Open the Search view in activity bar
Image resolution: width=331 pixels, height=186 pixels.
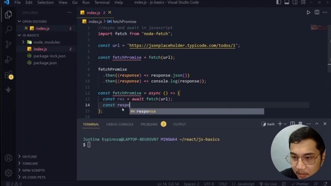[x=8, y=29]
